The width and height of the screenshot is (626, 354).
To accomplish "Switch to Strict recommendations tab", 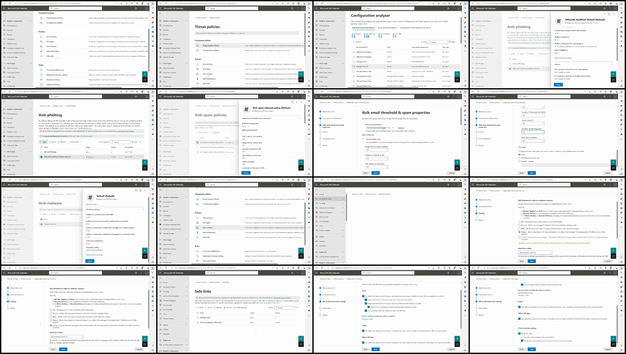I will pos(387,28).
